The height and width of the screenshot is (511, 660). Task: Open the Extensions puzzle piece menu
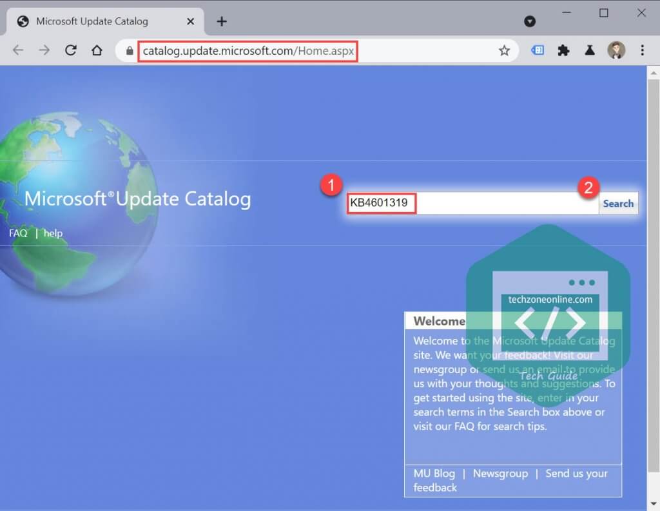tap(563, 50)
